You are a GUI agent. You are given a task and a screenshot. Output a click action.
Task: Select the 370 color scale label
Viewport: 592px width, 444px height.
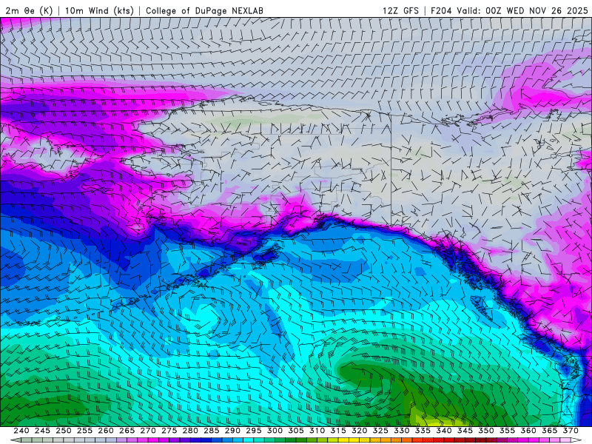click(571, 431)
